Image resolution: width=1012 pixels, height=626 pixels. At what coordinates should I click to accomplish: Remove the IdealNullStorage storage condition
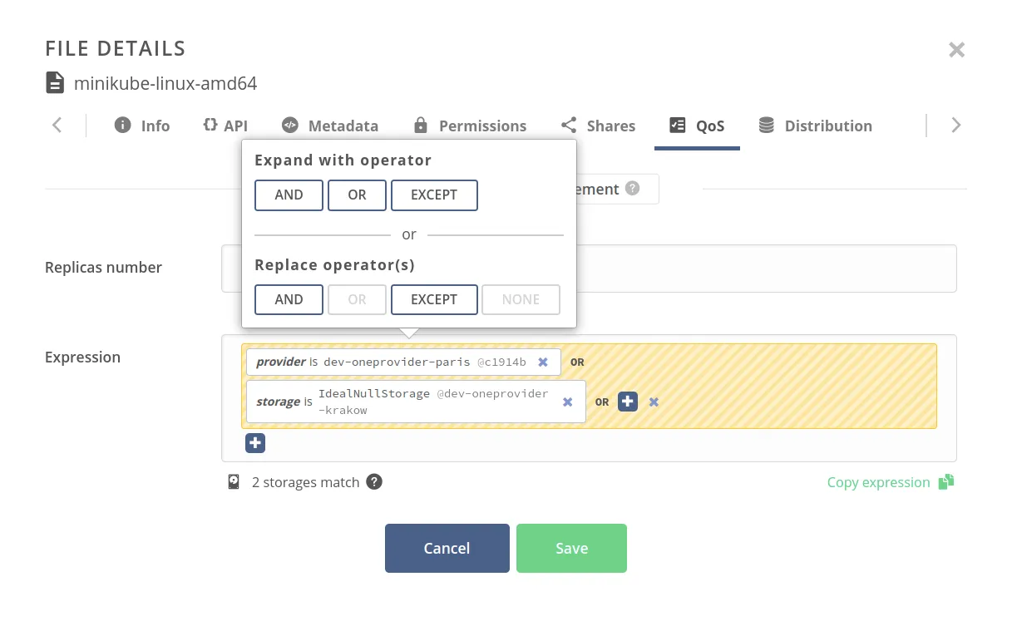tap(567, 402)
